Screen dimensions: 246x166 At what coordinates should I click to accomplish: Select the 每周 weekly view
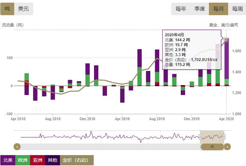[237, 9]
